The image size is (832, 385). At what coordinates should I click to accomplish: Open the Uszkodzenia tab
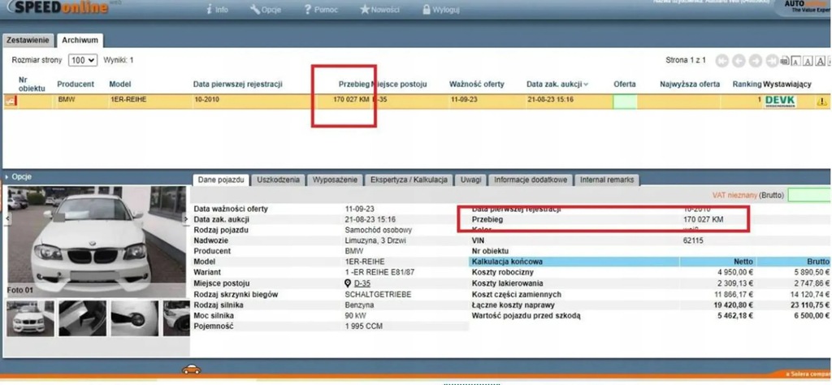(278, 180)
